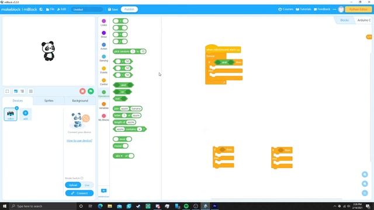Open the Events block category
The height and width of the screenshot is (210, 374).
point(104,70)
